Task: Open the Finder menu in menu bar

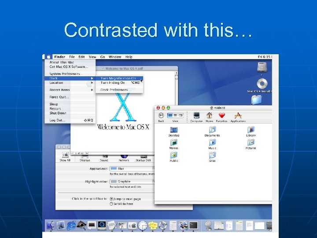Action: (x=59, y=57)
